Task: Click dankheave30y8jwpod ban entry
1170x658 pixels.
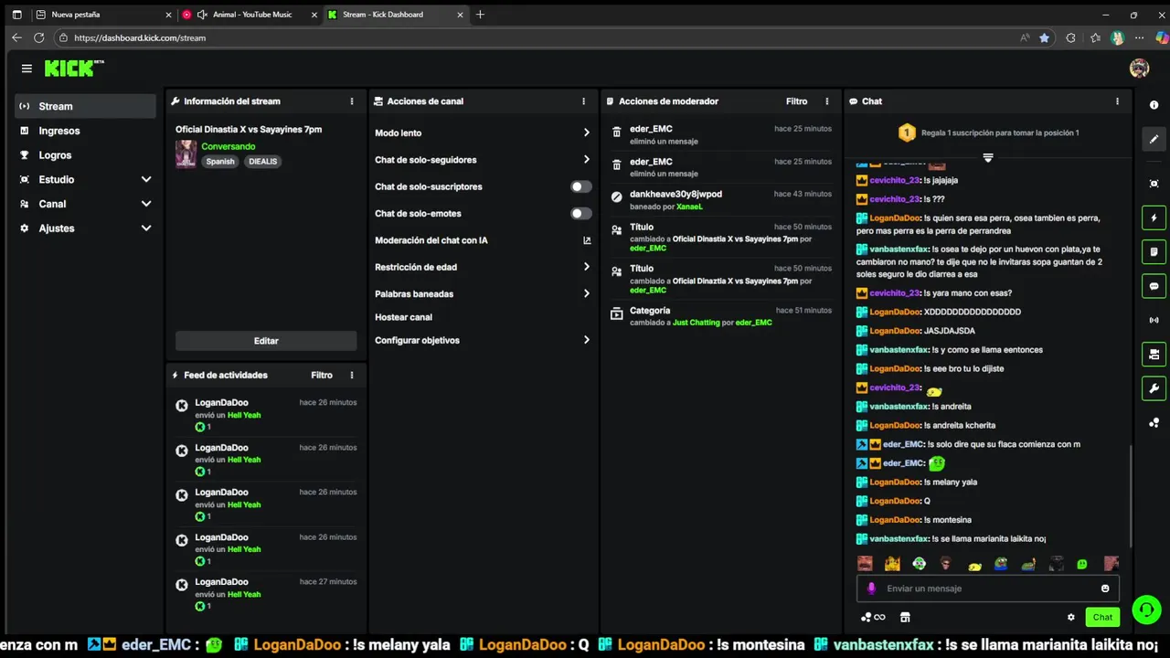Action: [x=721, y=200]
